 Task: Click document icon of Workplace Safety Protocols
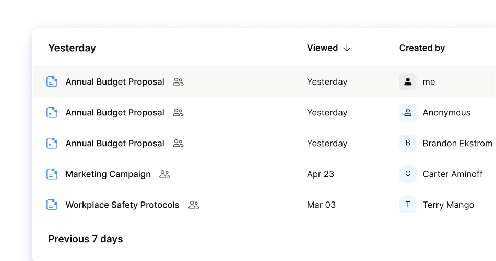click(52, 205)
